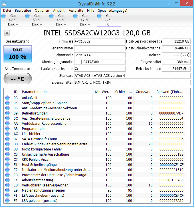The image size is (194, 207).
Task: Click the status orb for ID 09 Betriebsstunden
Action: pyautogui.click(x=7, y=113)
